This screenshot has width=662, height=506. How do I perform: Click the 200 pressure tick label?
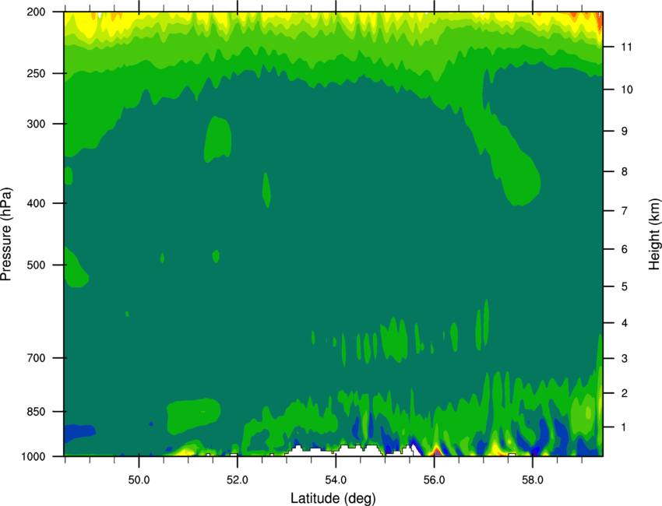click(x=36, y=12)
